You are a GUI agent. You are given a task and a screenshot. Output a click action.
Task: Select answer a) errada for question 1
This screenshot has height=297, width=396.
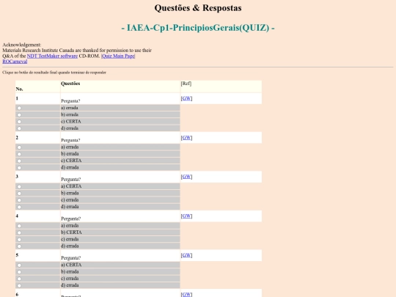click(19, 108)
